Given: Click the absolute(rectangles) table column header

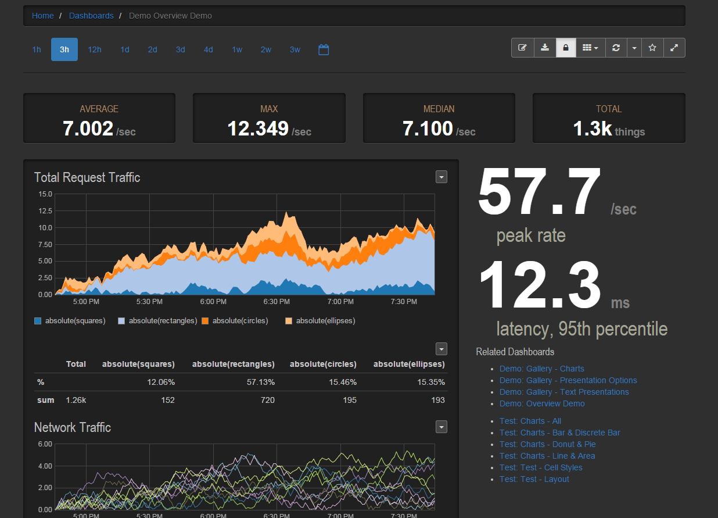Looking at the screenshot, I should [234, 364].
